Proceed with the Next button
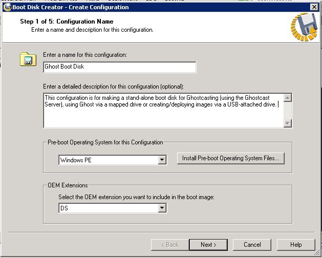The image size is (322, 258). click(208, 245)
